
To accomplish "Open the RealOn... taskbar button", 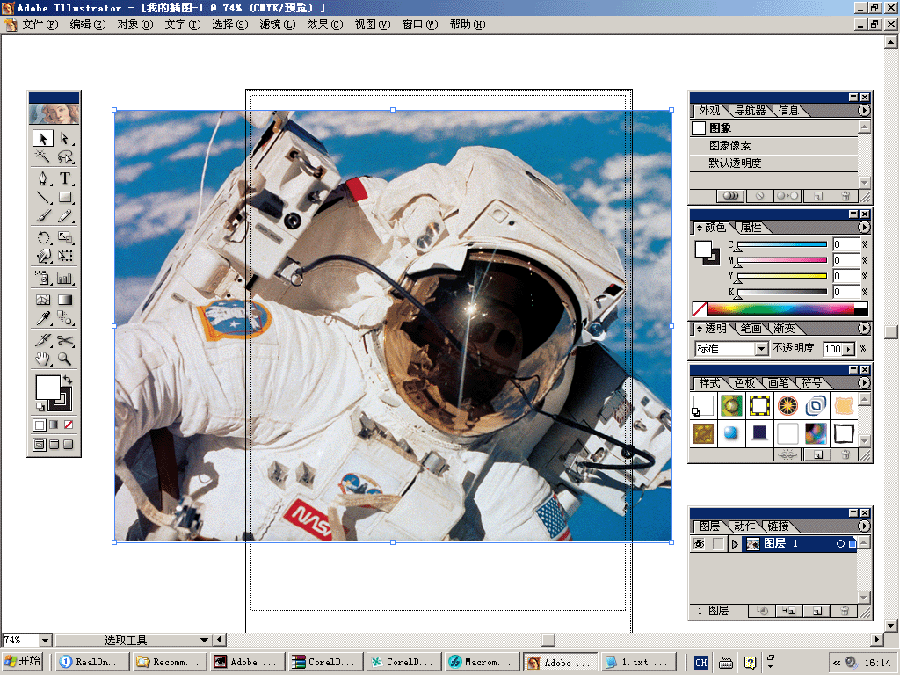I will coord(91,662).
